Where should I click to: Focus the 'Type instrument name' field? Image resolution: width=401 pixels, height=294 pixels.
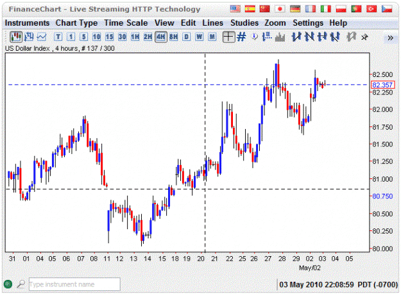pyautogui.click(x=74, y=284)
